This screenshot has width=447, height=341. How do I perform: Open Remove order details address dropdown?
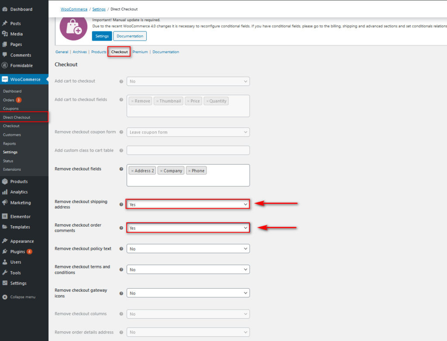[x=188, y=332]
